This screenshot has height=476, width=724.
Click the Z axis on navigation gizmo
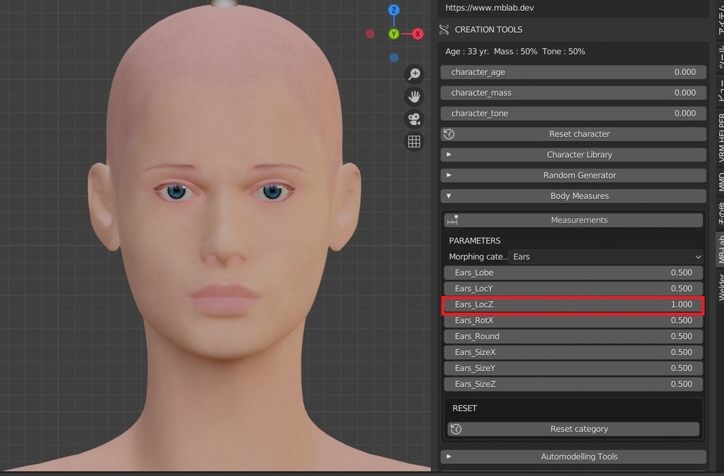(x=393, y=10)
